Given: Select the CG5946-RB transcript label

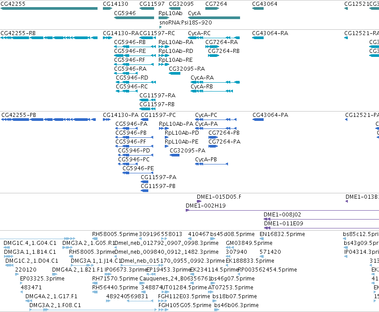Looking at the screenshot, I should (130, 42).
